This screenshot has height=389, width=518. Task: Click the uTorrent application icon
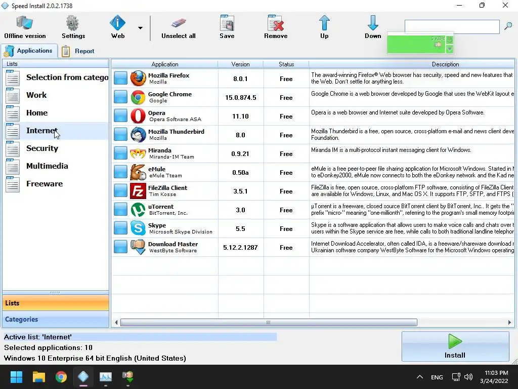point(138,210)
